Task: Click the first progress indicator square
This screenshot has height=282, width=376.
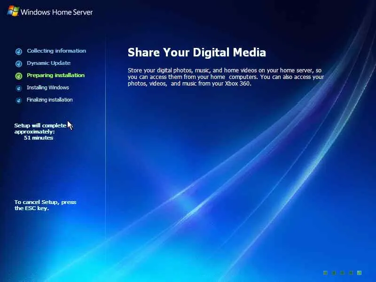Action: coord(325,273)
